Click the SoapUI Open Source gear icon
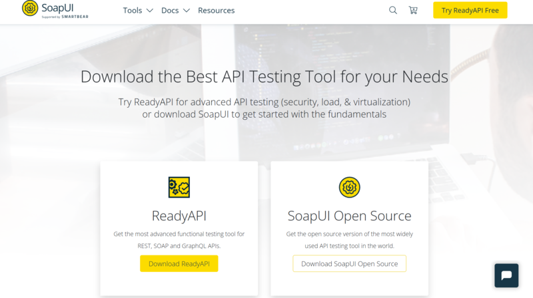Image resolution: width=533 pixels, height=298 pixels. pyautogui.click(x=349, y=188)
